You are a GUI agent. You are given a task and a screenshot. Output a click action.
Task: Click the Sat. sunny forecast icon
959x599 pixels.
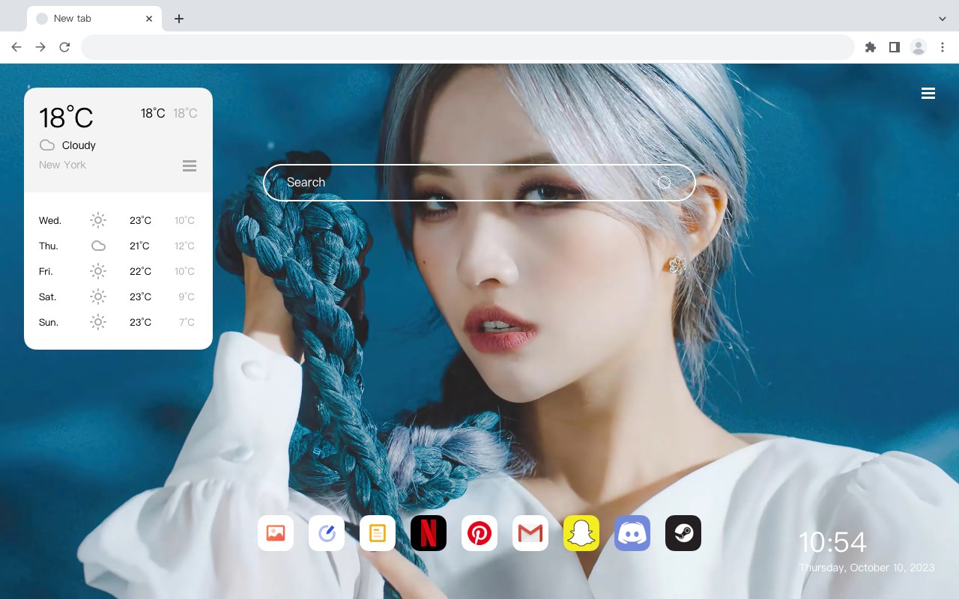click(x=98, y=297)
